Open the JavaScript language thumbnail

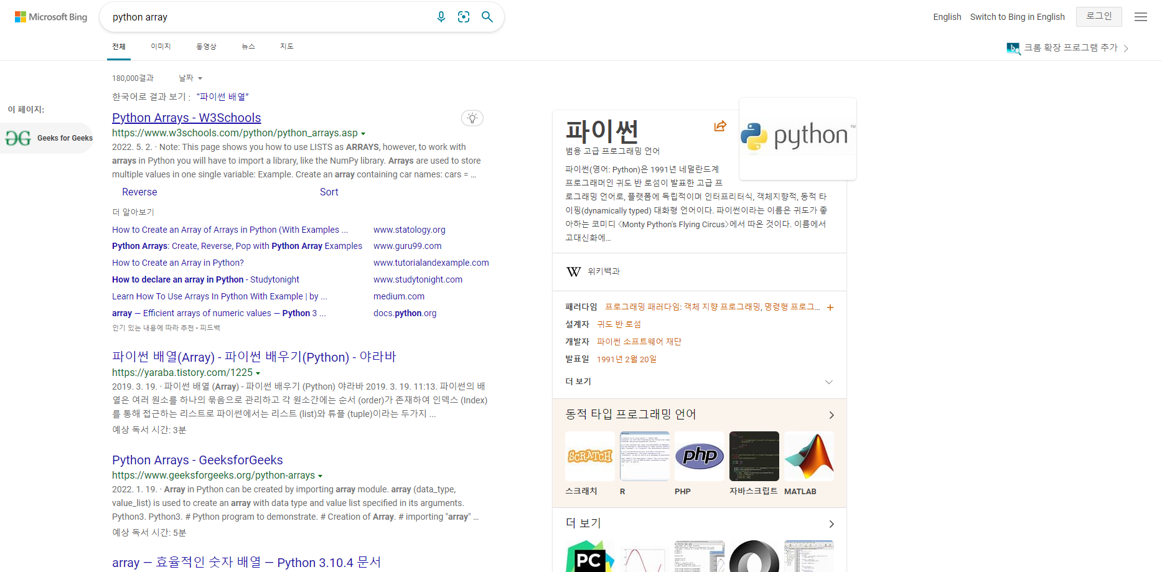coord(754,456)
